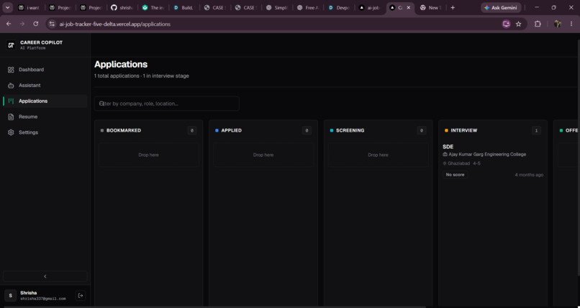Click the browser forward arrow
The width and height of the screenshot is (580, 308).
coord(22,24)
